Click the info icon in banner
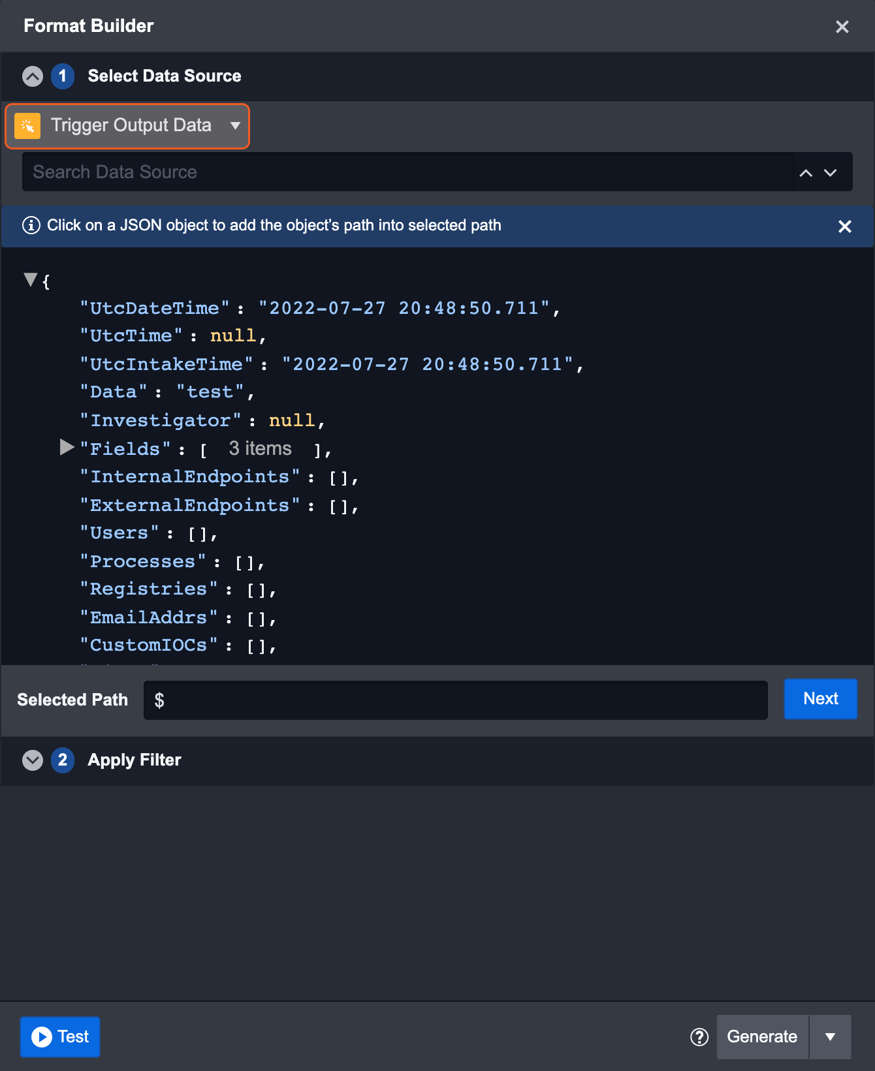 point(31,226)
